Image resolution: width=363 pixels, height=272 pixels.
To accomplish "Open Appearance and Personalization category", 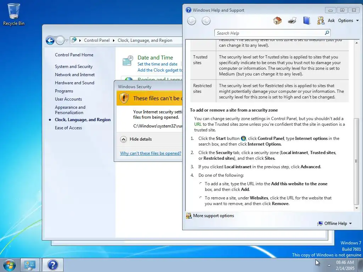I will tap(70, 110).
